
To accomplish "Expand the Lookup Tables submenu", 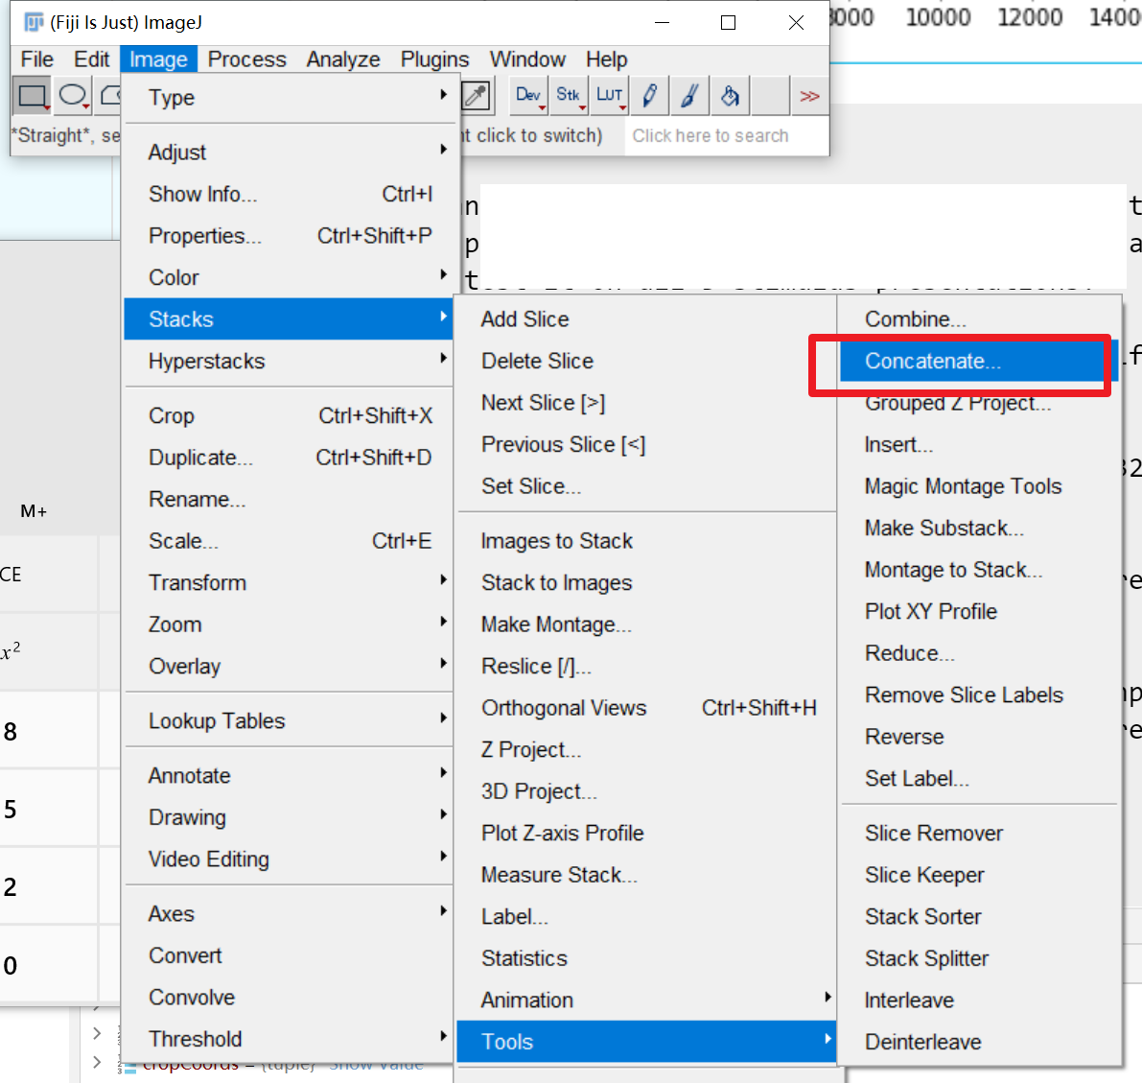I will pos(290,720).
